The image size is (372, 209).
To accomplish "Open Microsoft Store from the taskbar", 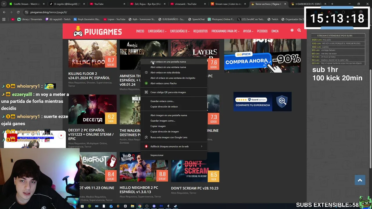I will pos(82,206).
